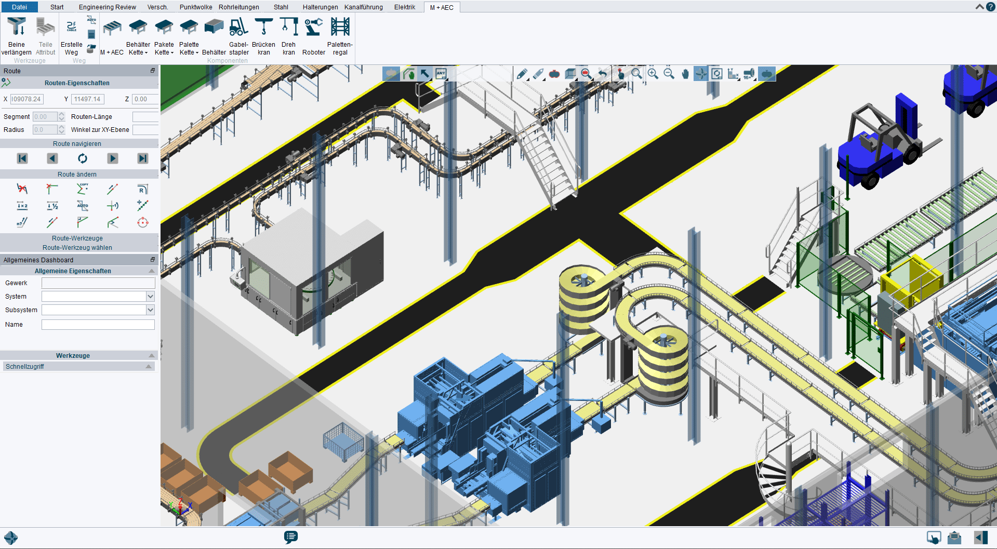The height and width of the screenshot is (549, 997).
Task: Activate the zoom in magnifier icon
Action: pyautogui.click(x=653, y=74)
